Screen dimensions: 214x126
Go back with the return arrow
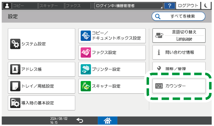[x=80, y=121]
